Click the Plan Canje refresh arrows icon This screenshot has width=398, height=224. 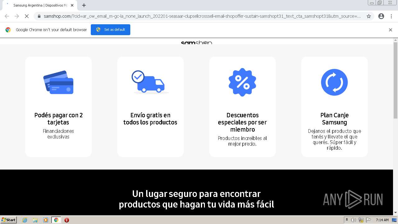[x=334, y=82]
